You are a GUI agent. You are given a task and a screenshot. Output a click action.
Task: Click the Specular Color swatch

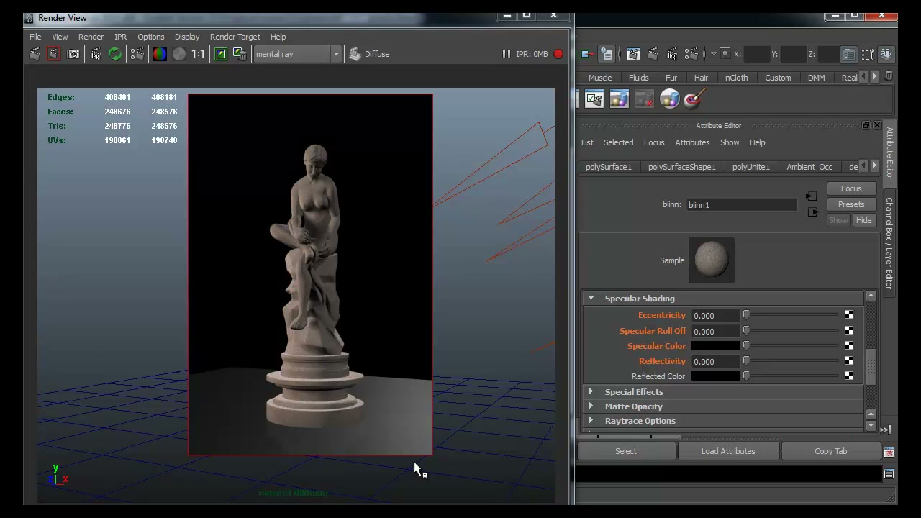pyautogui.click(x=716, y=346)
